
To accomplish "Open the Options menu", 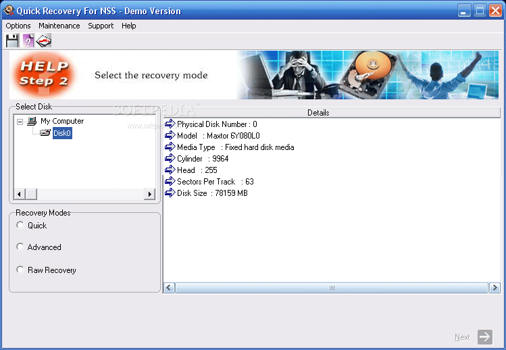I will pyautogui.click(x=18, y=26).
